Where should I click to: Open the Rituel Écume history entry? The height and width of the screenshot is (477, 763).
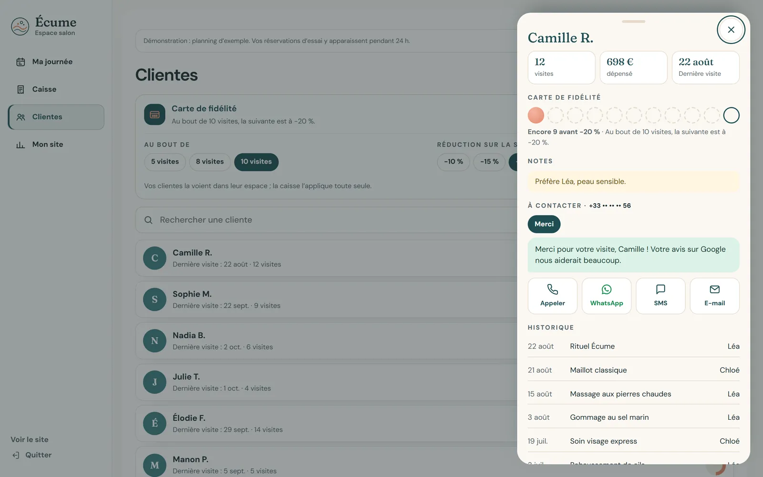[633, 346]
